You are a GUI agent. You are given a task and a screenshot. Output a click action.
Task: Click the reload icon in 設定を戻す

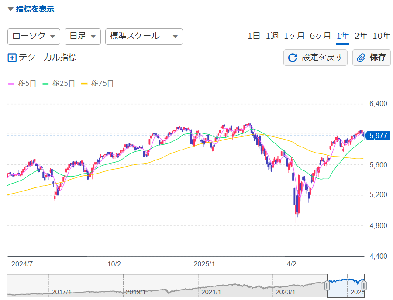click(x=293, y=58)
